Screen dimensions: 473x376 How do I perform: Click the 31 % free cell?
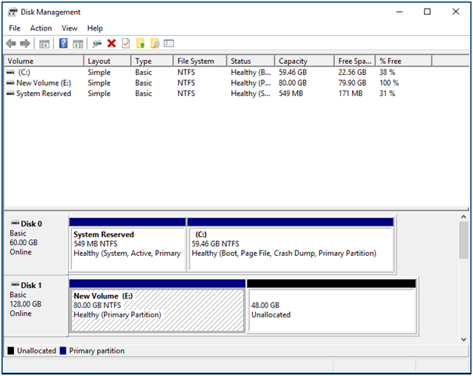coord(387,94)
